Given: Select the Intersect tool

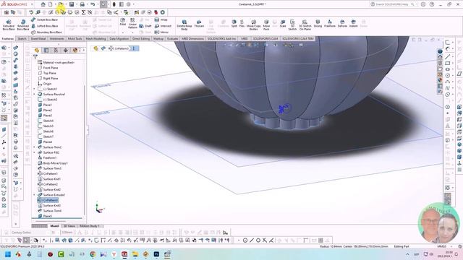Looking at the screenshot, I should 163,26.
